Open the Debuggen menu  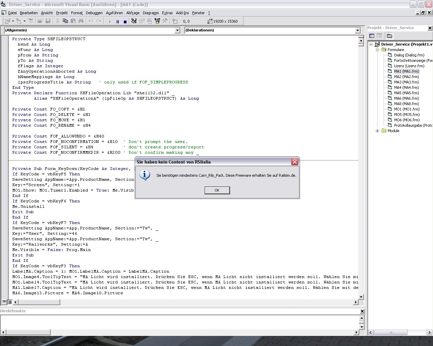pos(94,13)
